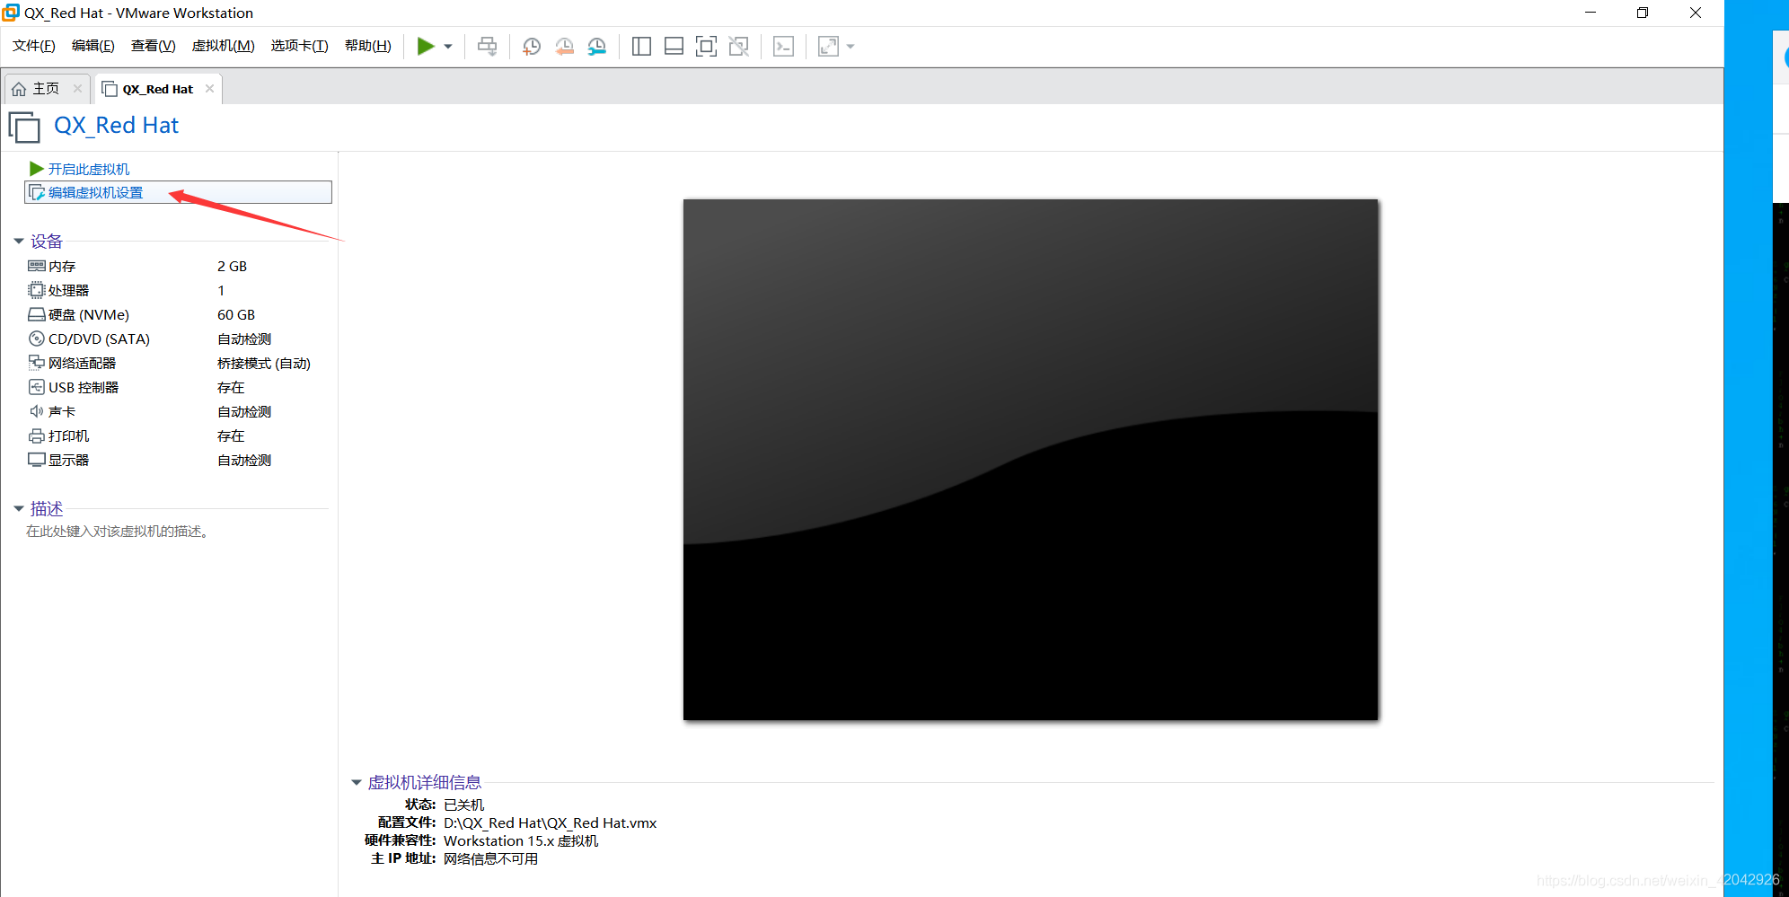Open the 编辑(E) menu
This screenshot has width=1789, height=897.
[x=93, y=46]
